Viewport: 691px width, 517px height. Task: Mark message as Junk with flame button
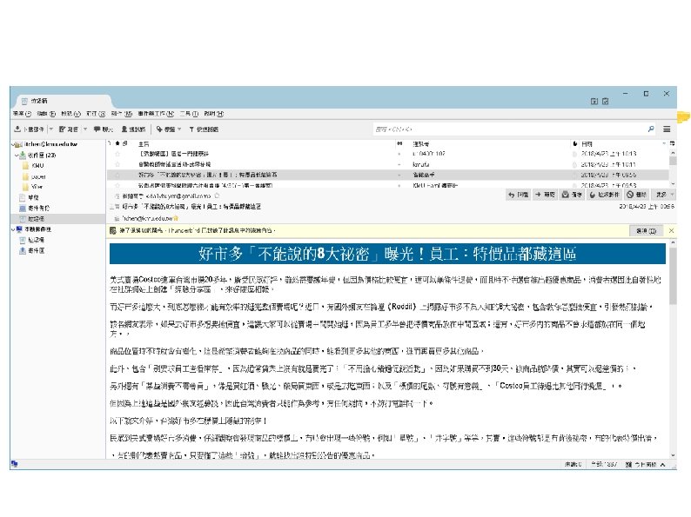pos(605,195)
